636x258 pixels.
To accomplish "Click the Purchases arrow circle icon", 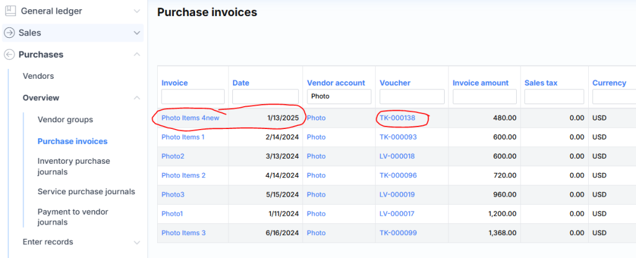I will (9, 55).
